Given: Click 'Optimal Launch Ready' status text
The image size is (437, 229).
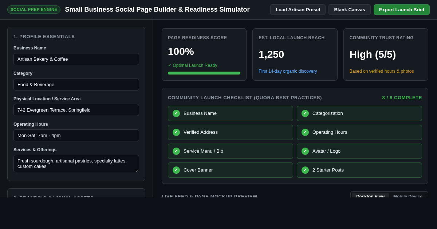Looking at the screenshot, I should pos(193,65).
